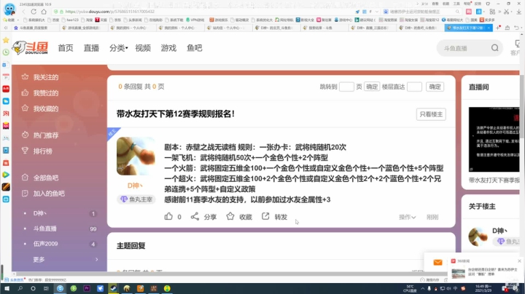Screen dimensions: 525x294
Task: Click the live room video thumbnail
Action: pos(494,139)
